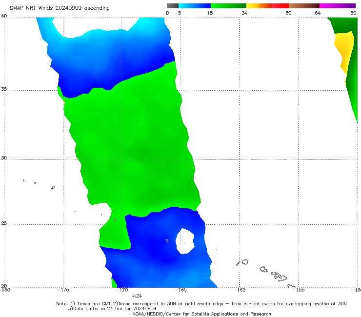The height and width of the screenshot is (317, 361).
Task: Click the swath time stamp '4:24'
Action: pos(137,296)
